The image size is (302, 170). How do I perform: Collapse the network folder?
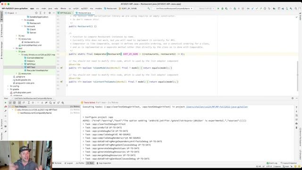coord(22,26)
